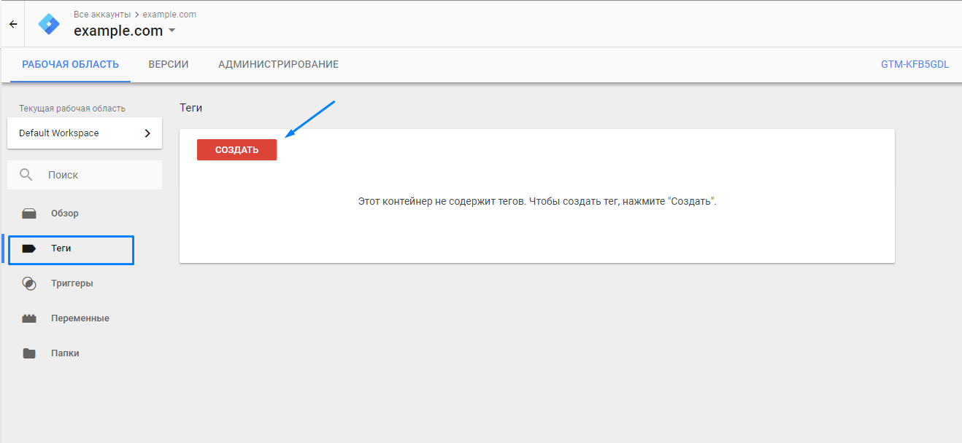Click the 'Триггеры' trigger icon

coord(29,283)
